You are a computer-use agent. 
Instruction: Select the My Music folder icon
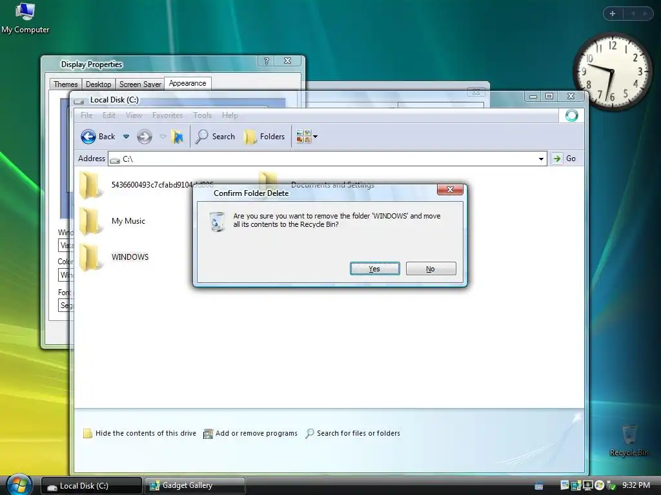pyautogui.click(x=90, y=222)
